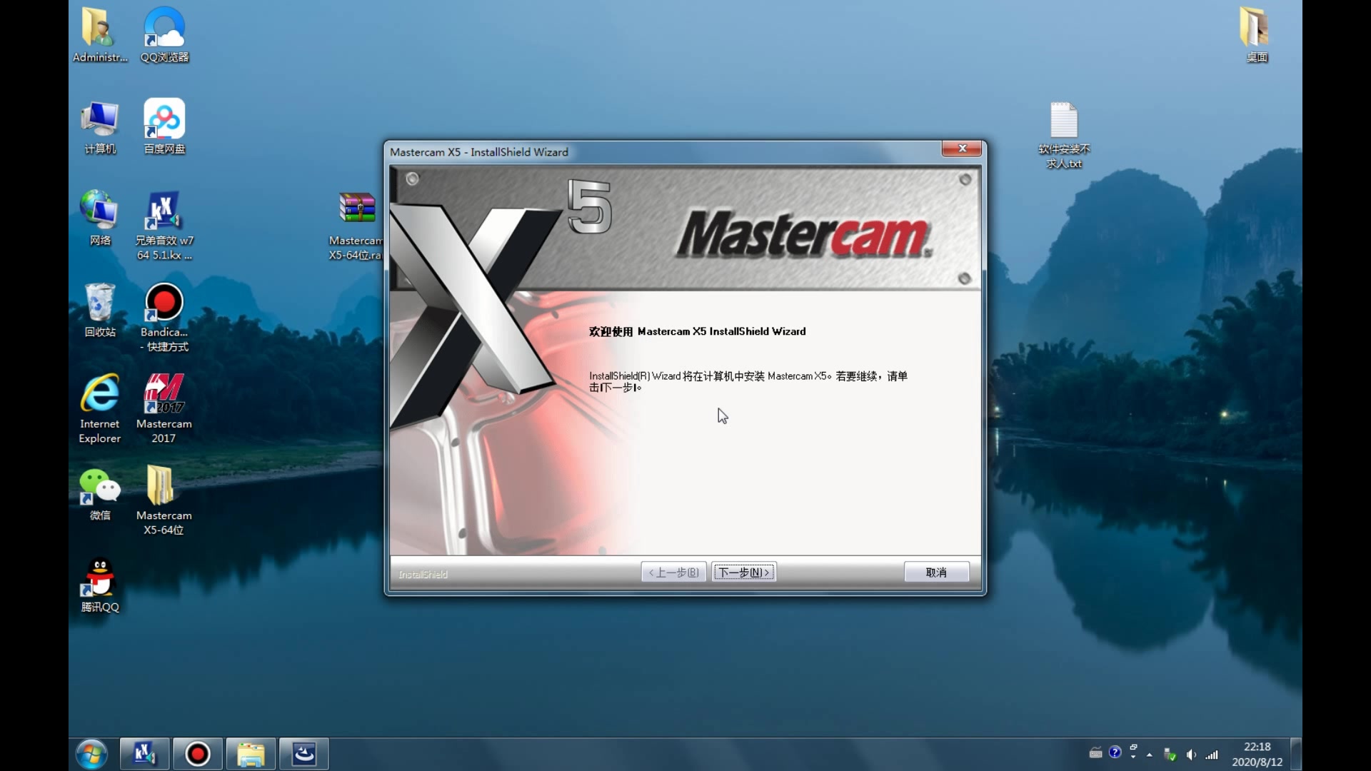Select the 桌面 folder icon at top right

[1257, 34]
